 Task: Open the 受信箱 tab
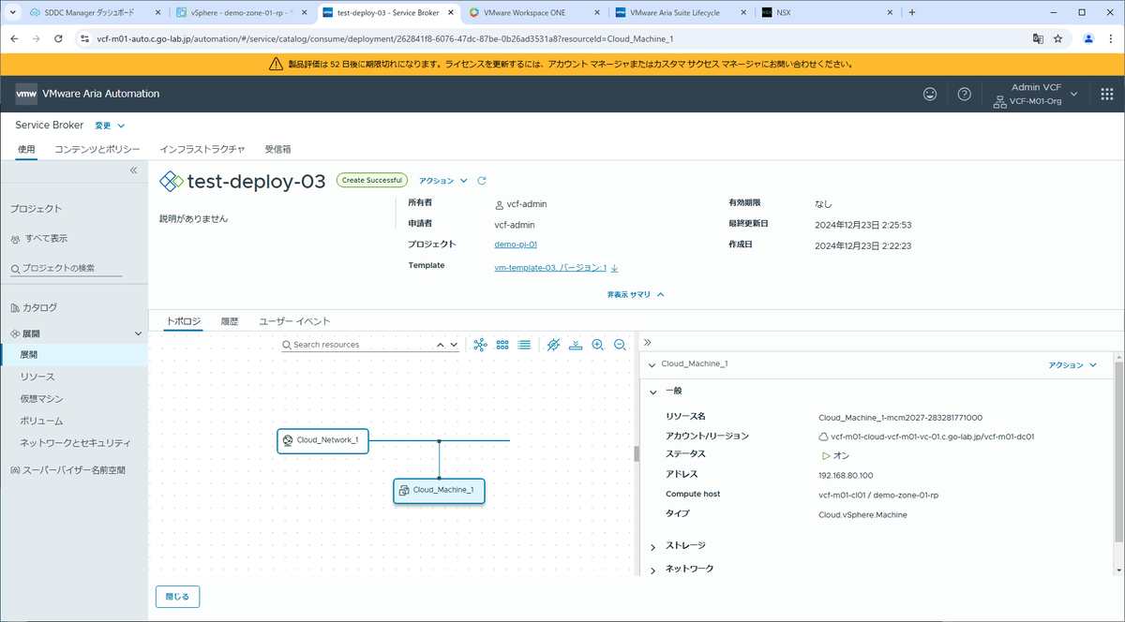[277, 149]
